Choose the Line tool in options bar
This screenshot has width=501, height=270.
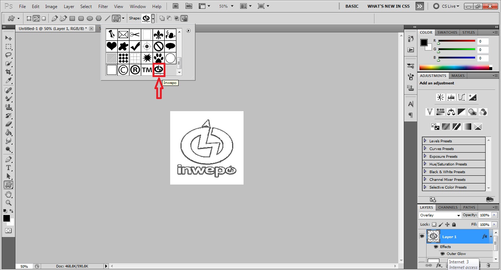click(107, 18)
